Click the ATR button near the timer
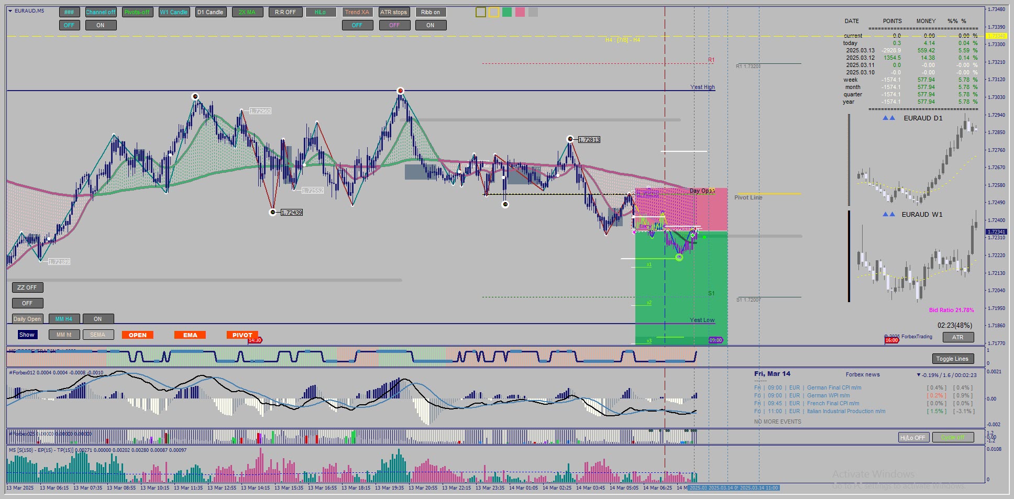 tap(958, 337)
